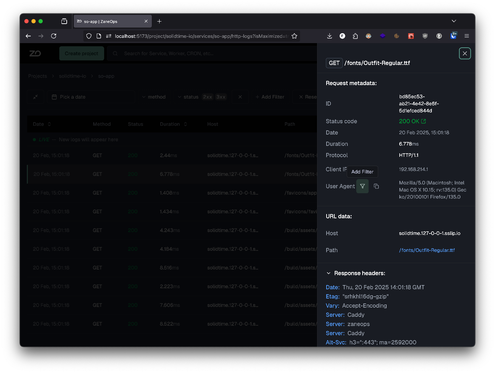Click the purple extension icon in toolbar
The width and height of the screenshot is (495, 373).
click(382, 36)
